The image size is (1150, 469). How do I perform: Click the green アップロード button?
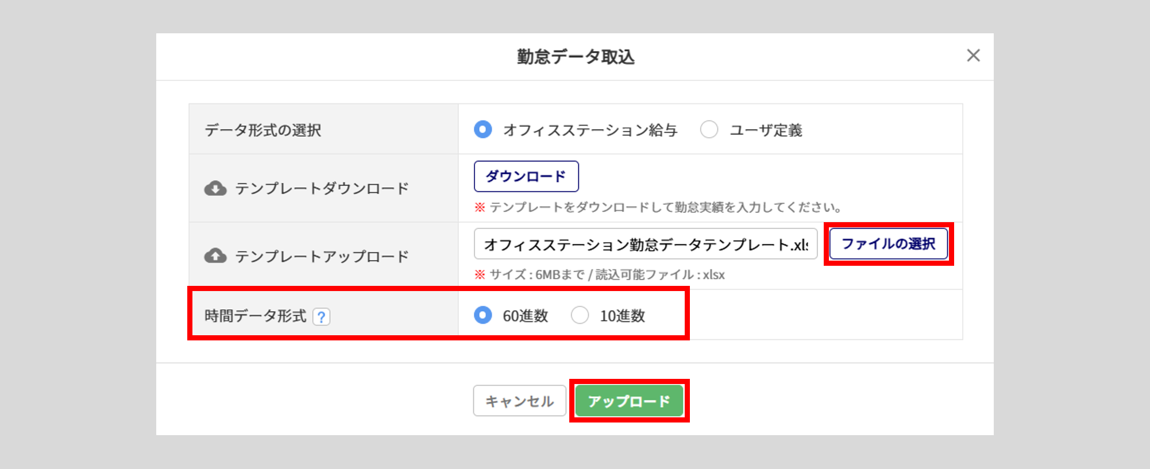click(x=629, y=401)
